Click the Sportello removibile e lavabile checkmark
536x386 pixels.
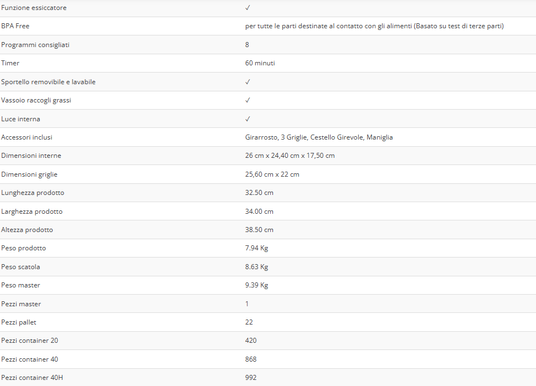click(248, 82)
